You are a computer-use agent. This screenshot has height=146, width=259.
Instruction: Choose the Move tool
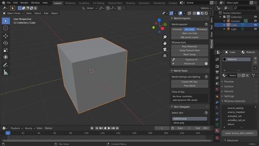6,36
